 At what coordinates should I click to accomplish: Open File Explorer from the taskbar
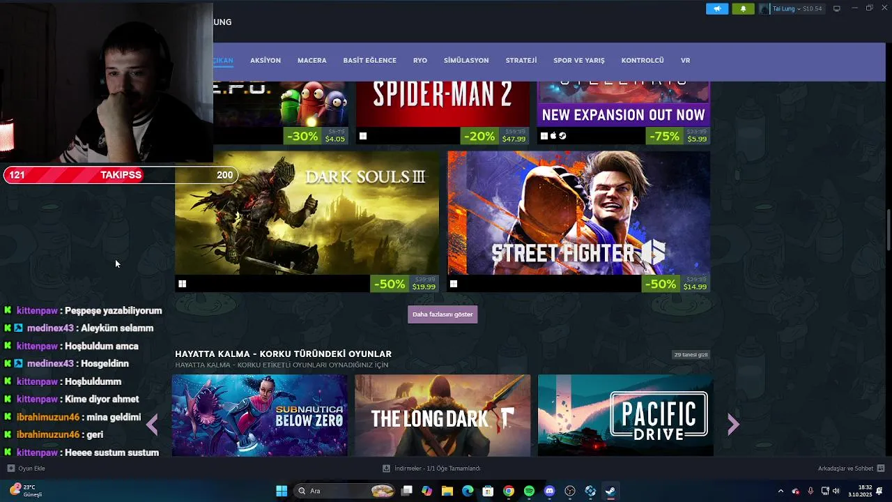pos(447,491)
